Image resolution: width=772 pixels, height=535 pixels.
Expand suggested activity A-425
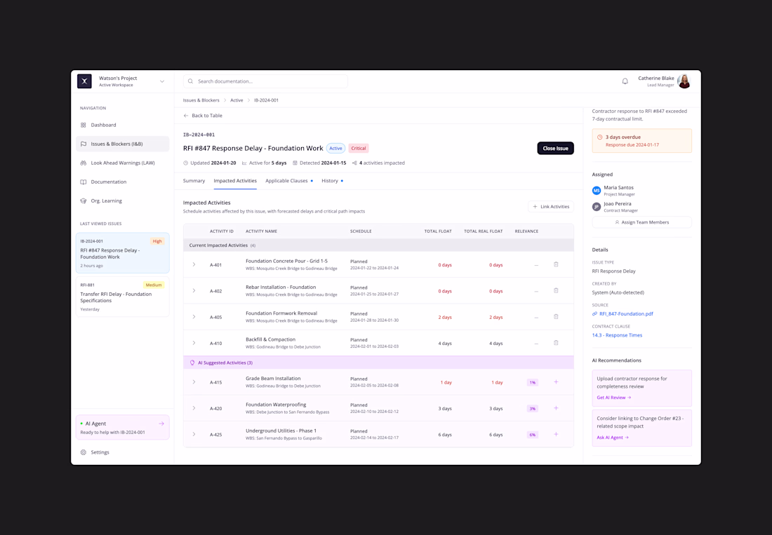coord(194,434)
